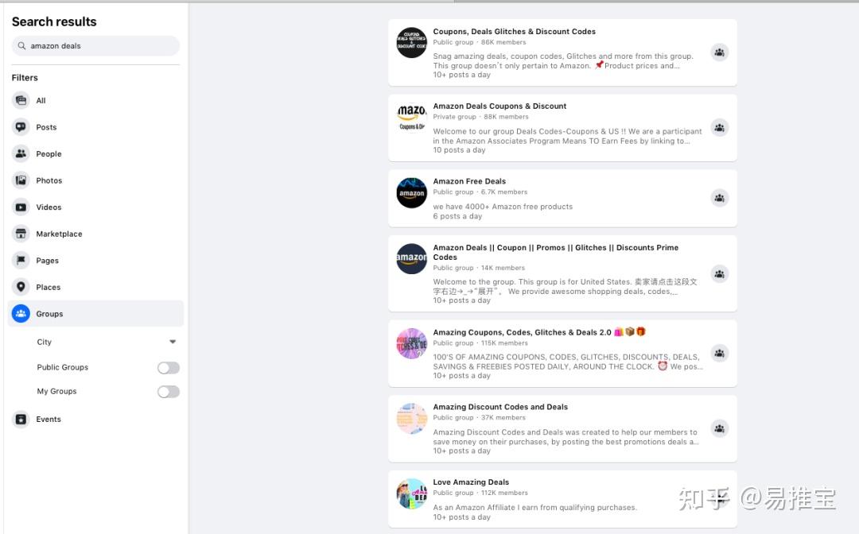Select the Pages flag icon
859x534 pixels.
tap(21, 261)
